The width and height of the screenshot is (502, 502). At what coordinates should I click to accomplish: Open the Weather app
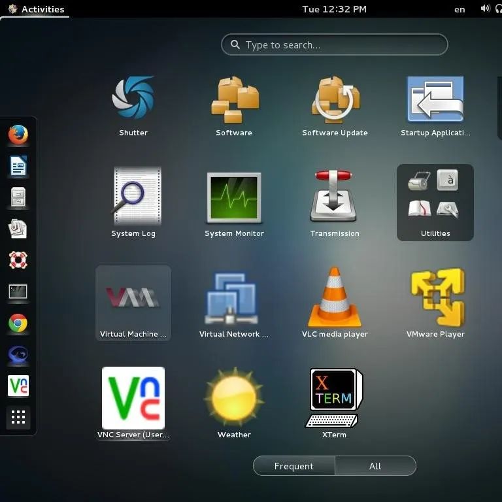[x=234, y=403]
